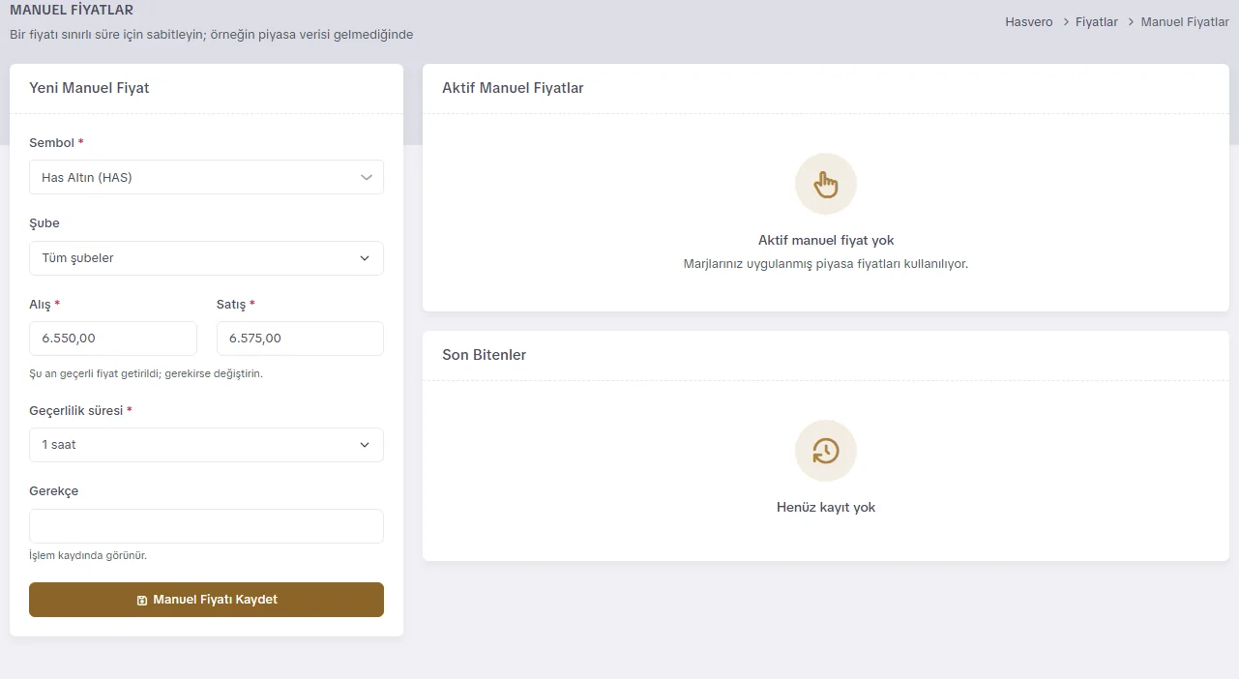This screenshot has width=1239, height=679.
Task: Expand the Şube dropdown showing Tüm şubeler
Action: coord(206,258)
